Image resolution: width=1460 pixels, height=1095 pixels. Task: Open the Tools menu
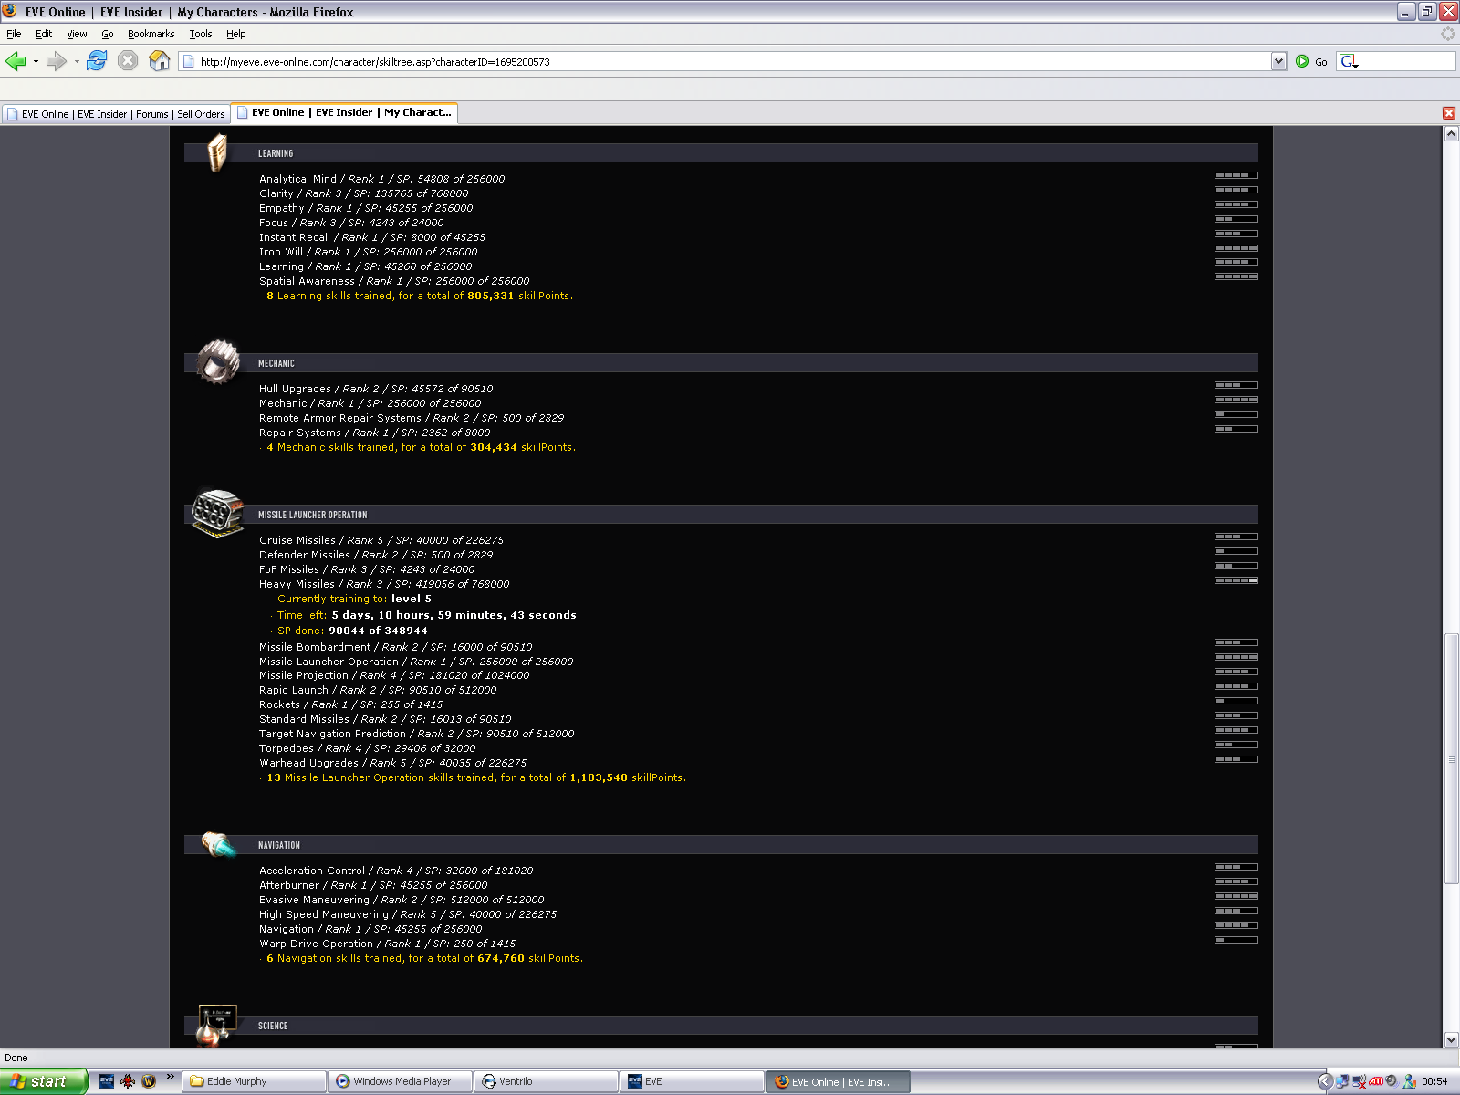[201, 34]
